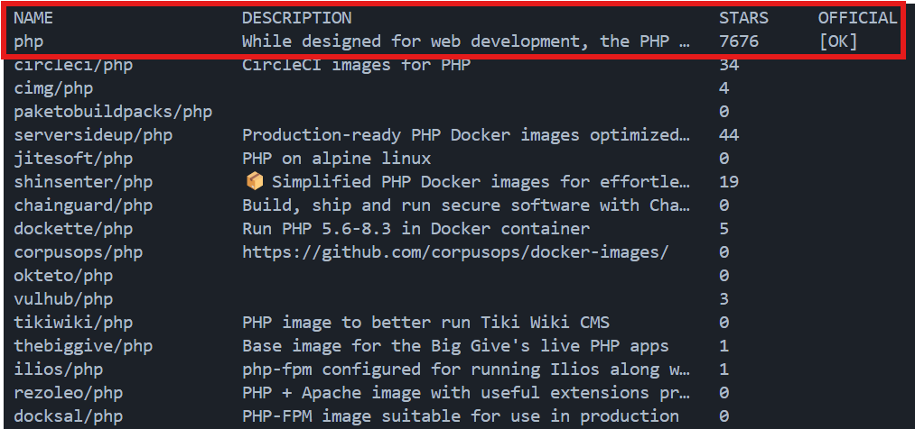
Task: Click the package emoji in shinsenter description
Action: tap(254, 182)
